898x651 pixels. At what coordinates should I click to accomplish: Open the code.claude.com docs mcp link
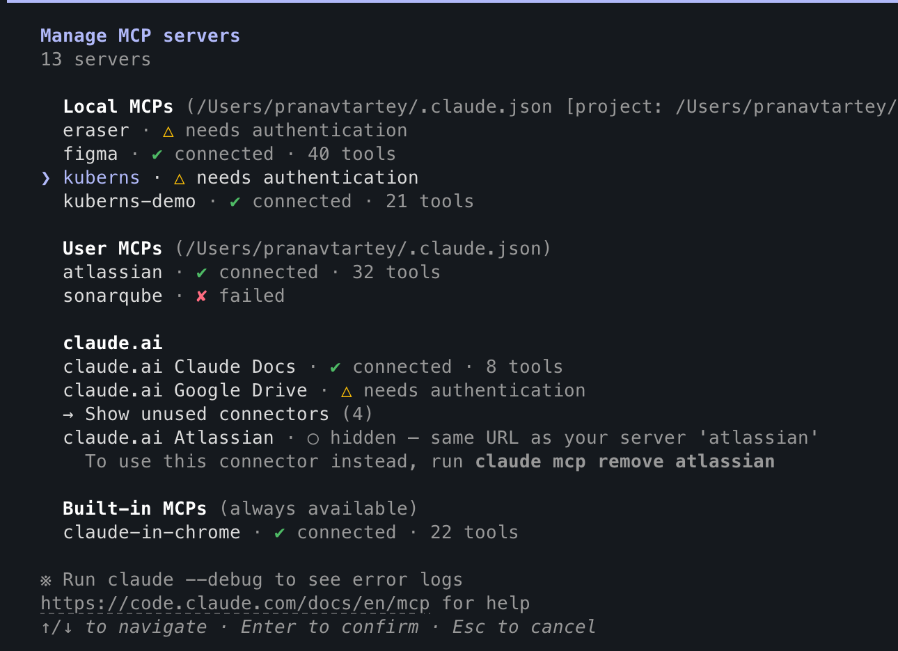tap(235, 604)
